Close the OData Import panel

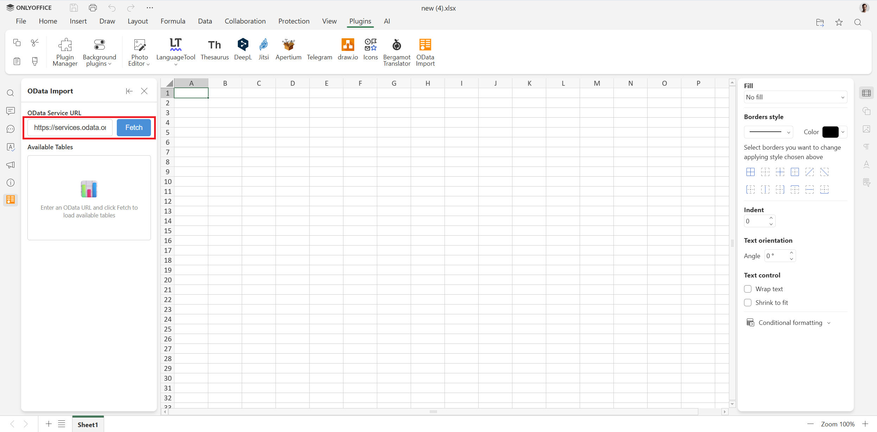click(x=144, y=91)
